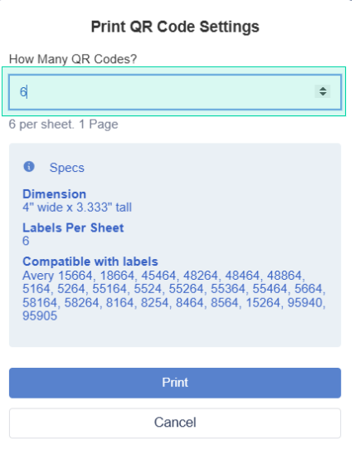Click the 4" wide x 3.333" tall text
The width and height of the screenshot is (355, 450).
coord(77,208)
